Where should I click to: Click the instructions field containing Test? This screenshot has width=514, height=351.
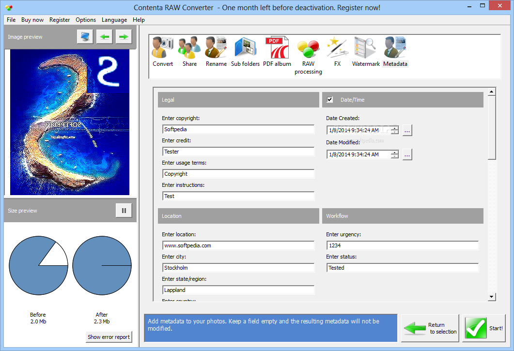click(x=238, y=196)
